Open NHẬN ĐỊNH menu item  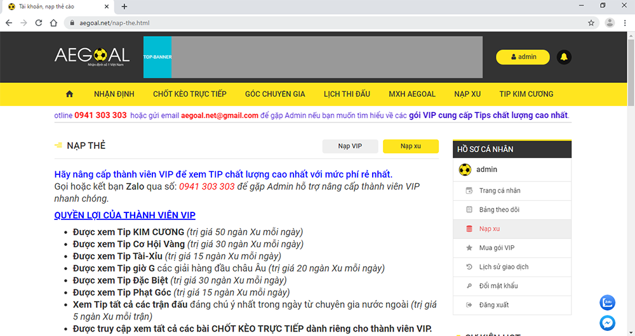tap(114, 94)
